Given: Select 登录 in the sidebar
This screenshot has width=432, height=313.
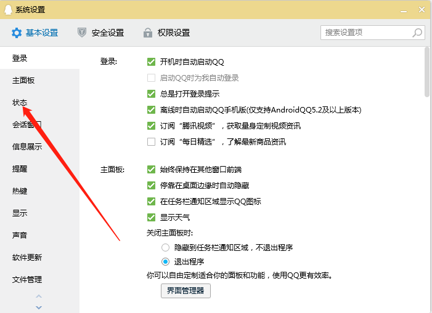Looking at the screenshot, I should pos(39,58).
